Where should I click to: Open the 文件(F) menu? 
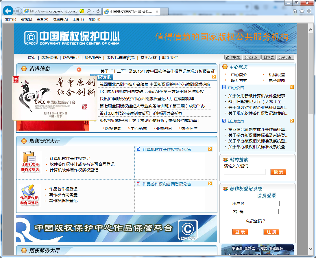pyautogui.click(x=10, y=19)
